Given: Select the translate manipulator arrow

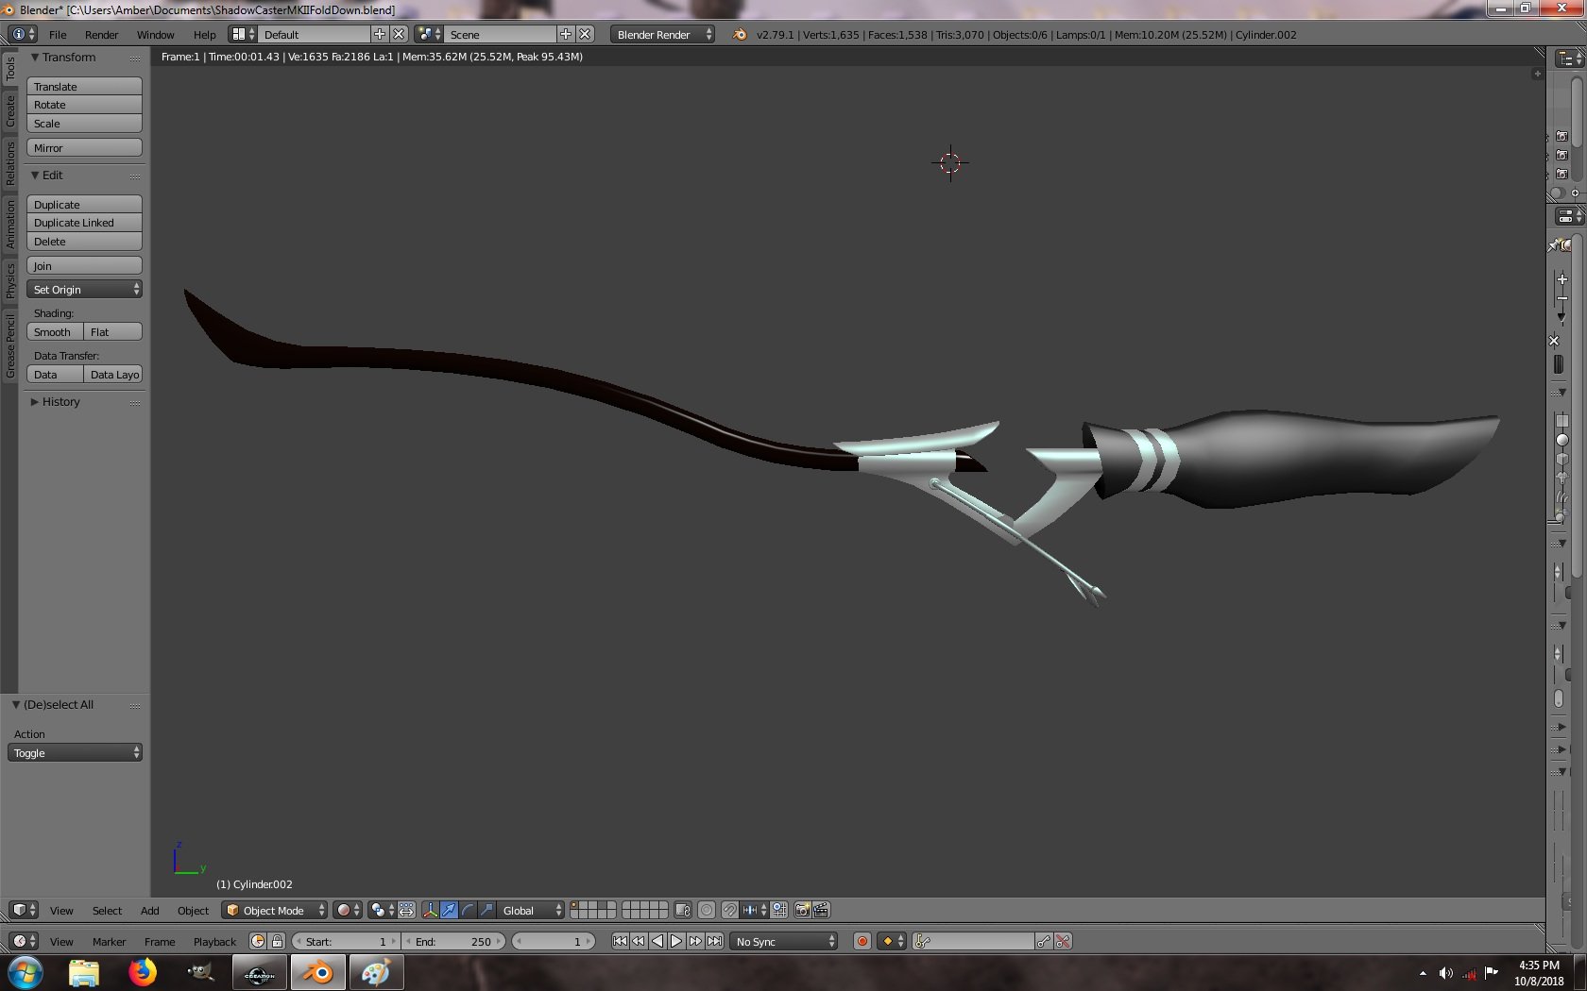Looking at the screenshot, I should (450, 910).
